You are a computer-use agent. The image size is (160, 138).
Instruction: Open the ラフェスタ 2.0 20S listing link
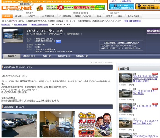pos(145,79)
